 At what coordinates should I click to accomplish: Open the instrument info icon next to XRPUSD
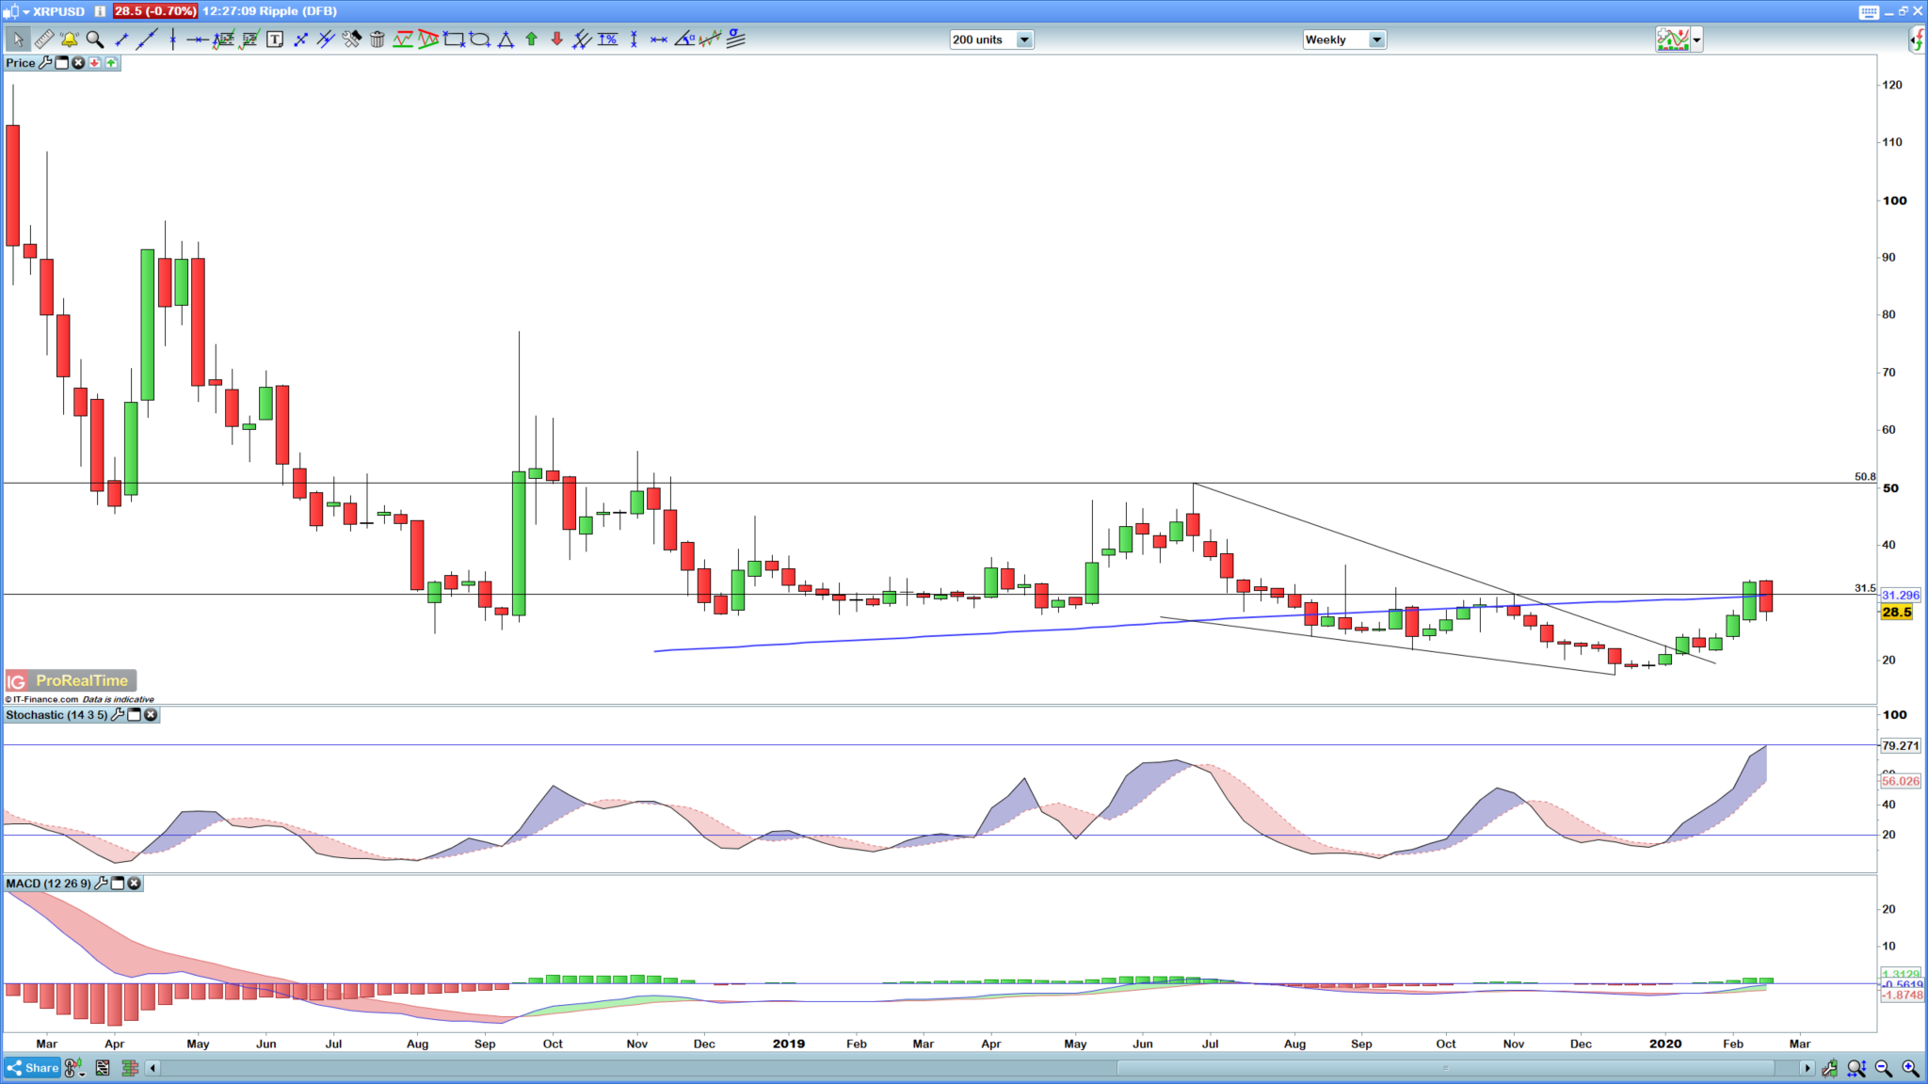[100, 11]
